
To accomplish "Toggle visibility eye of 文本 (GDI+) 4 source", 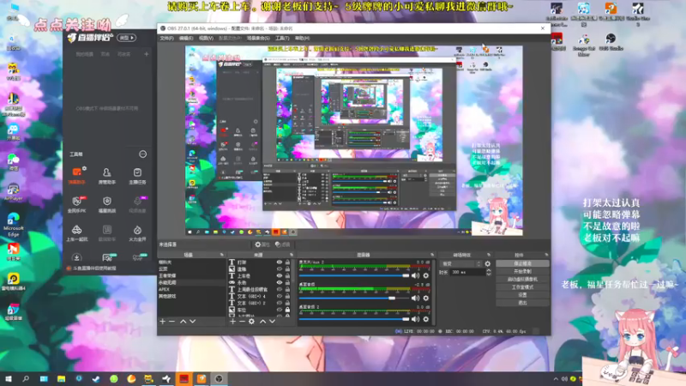I will click(280, 296).
